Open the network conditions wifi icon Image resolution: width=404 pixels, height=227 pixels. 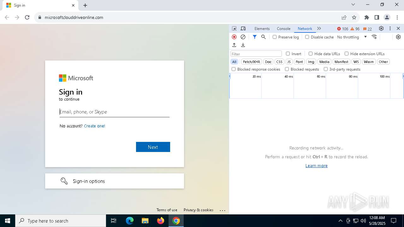coord(374,37)
